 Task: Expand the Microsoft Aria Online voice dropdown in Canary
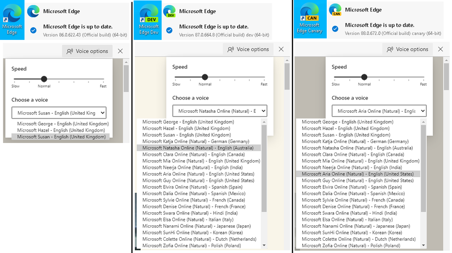click(x=379, y=111)
